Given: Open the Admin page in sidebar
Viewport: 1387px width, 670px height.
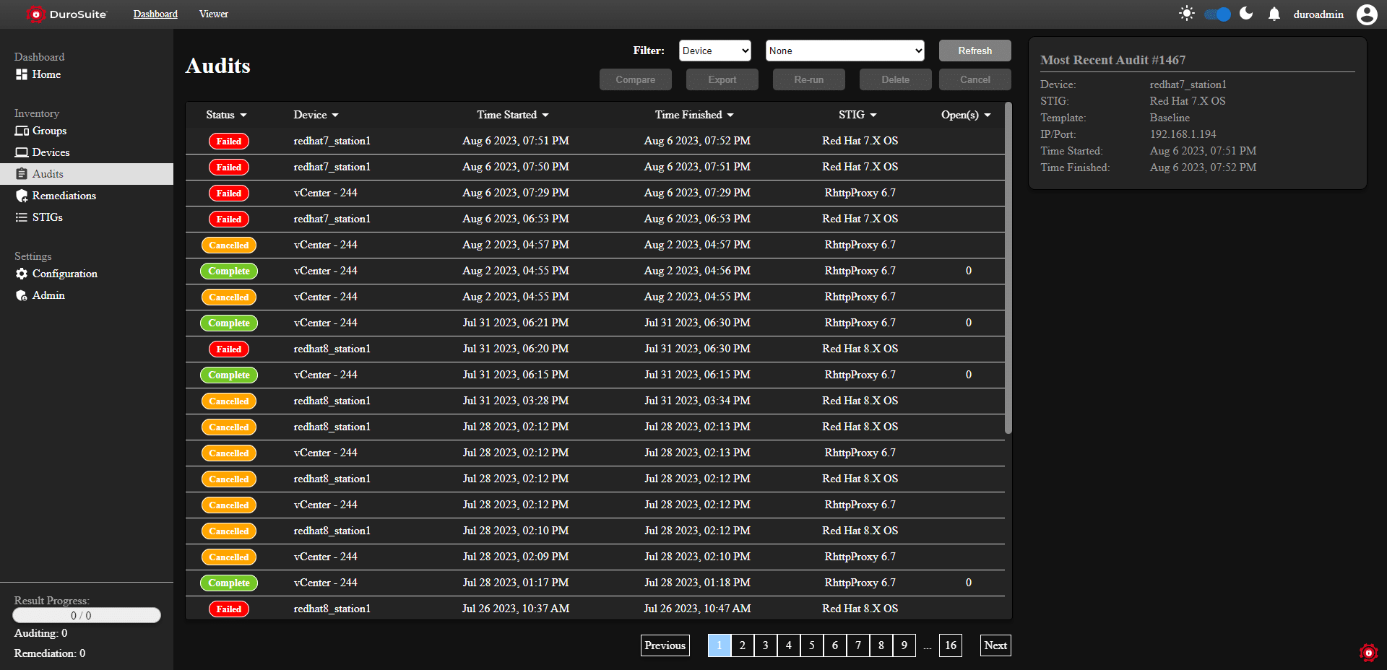Looking at the screenshot, I should pos(48,295).
